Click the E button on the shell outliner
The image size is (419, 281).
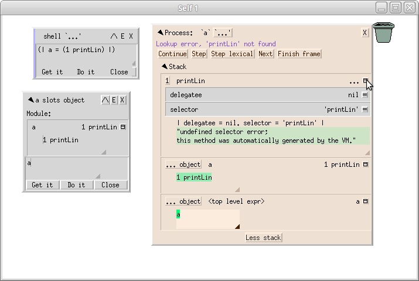click(x=122, y=36)
